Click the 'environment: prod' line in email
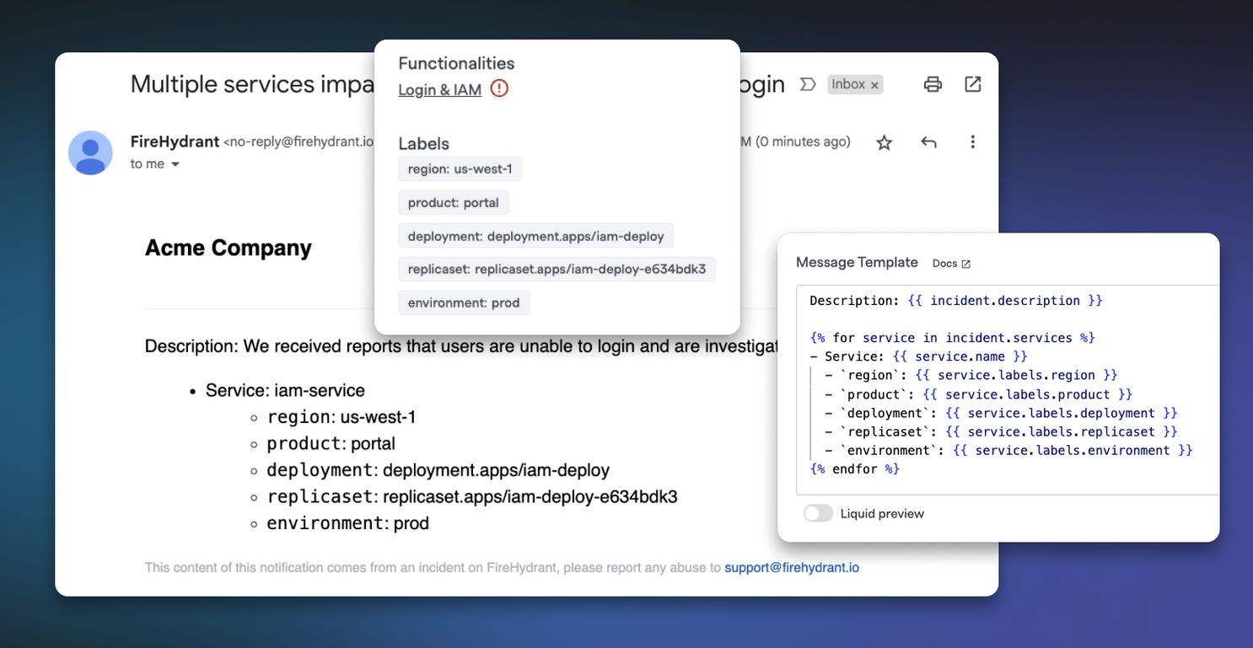The width and height of the screenshot is (1253, 648). (x=347, y=523)
